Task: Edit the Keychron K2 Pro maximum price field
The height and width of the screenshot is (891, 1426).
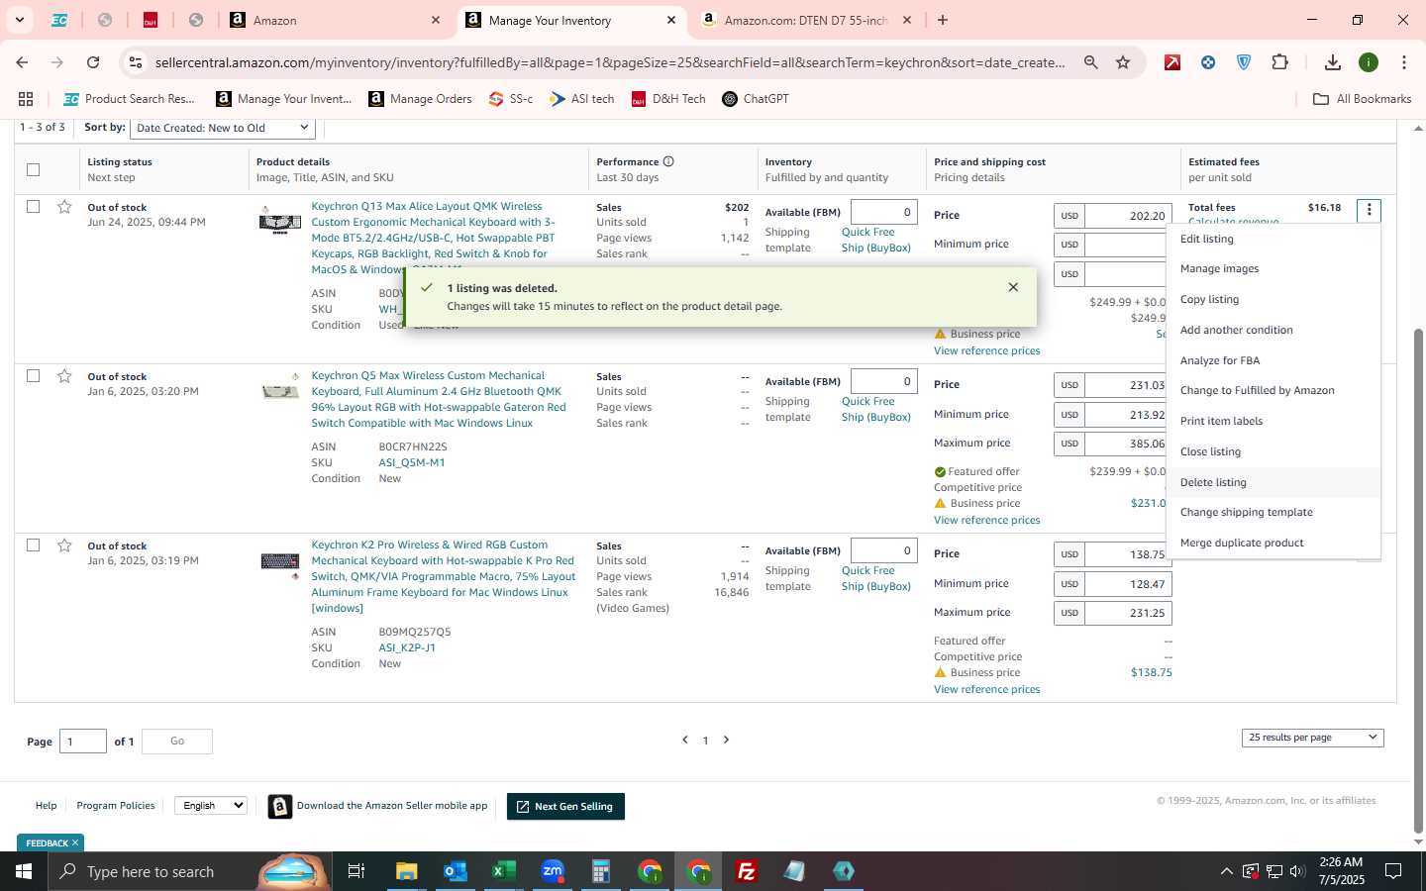Action: point(1128,613)
